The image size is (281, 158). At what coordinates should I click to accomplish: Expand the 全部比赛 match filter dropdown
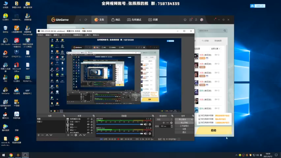215,49
